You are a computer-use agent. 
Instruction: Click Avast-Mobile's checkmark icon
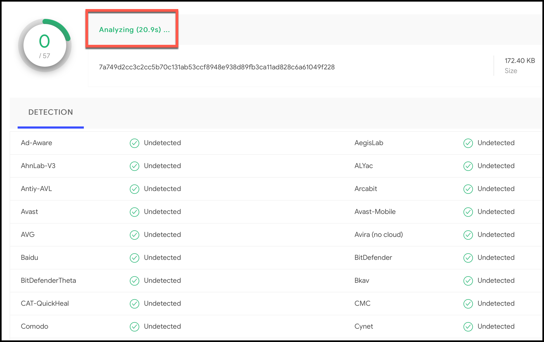468,212
